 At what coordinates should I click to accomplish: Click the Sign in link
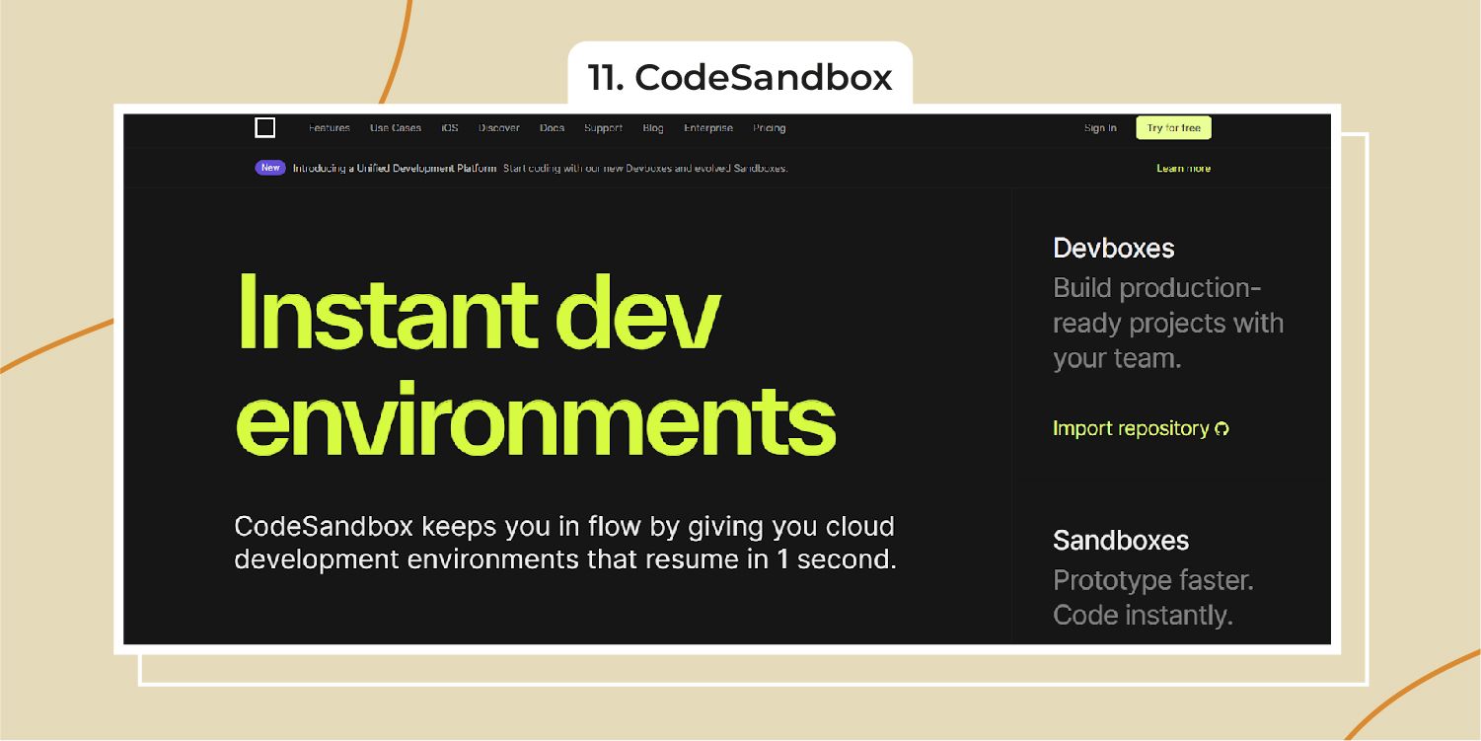point(1100,128)
